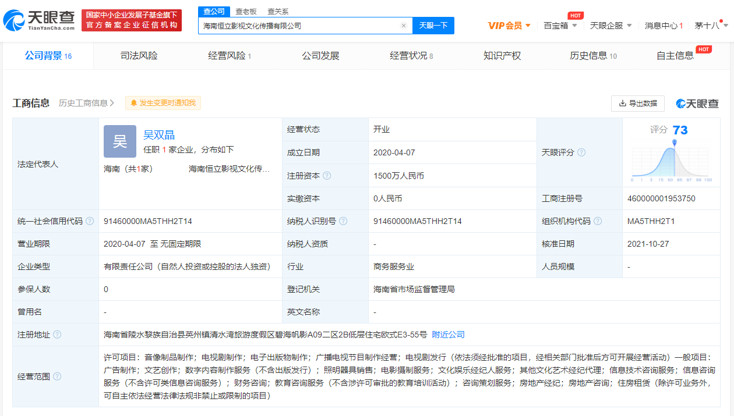Select the 查老板 search tab

click(x=246, y=11)
